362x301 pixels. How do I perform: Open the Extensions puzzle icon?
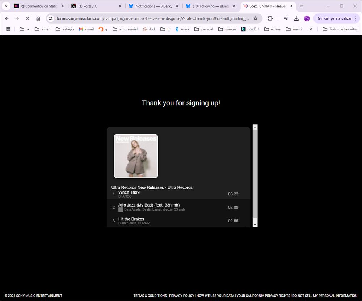pyautogui.click(x=270, y=18)
